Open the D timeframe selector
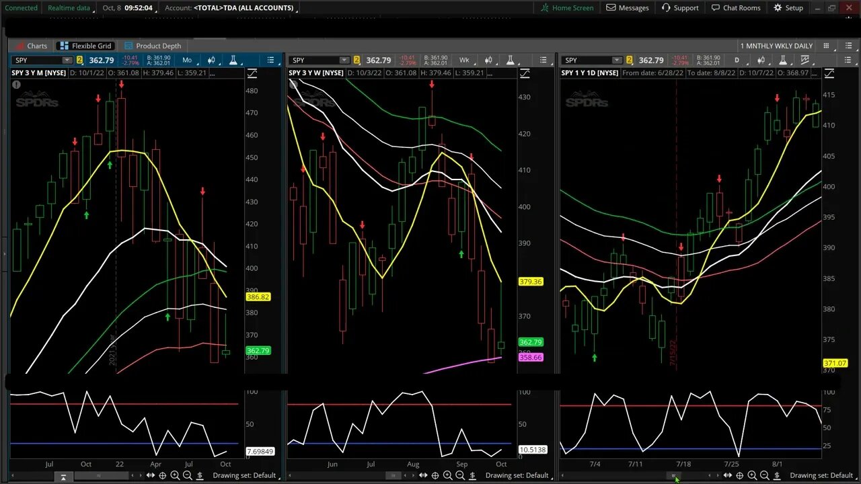Image resolution: width=861 pixels, height=484 pixels. 737,61
